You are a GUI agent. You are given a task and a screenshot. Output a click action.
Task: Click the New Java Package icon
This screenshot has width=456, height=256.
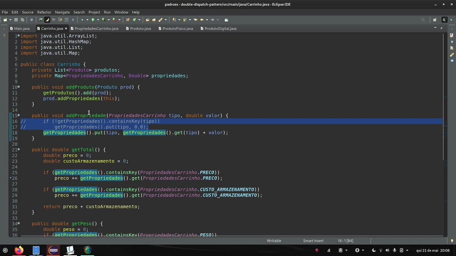(128, 20)
